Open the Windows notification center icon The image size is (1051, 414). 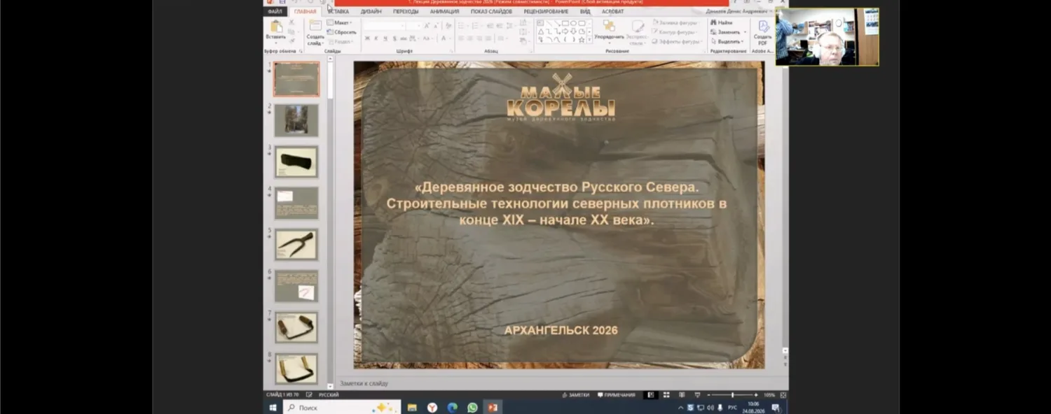click(x=775, y=408)
